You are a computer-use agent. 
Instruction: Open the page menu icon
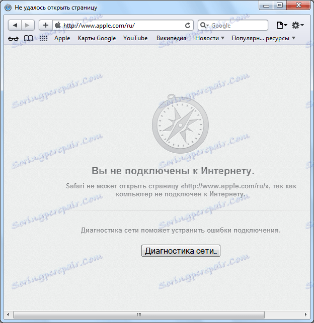pyautogui.click(x=282, y=25)
